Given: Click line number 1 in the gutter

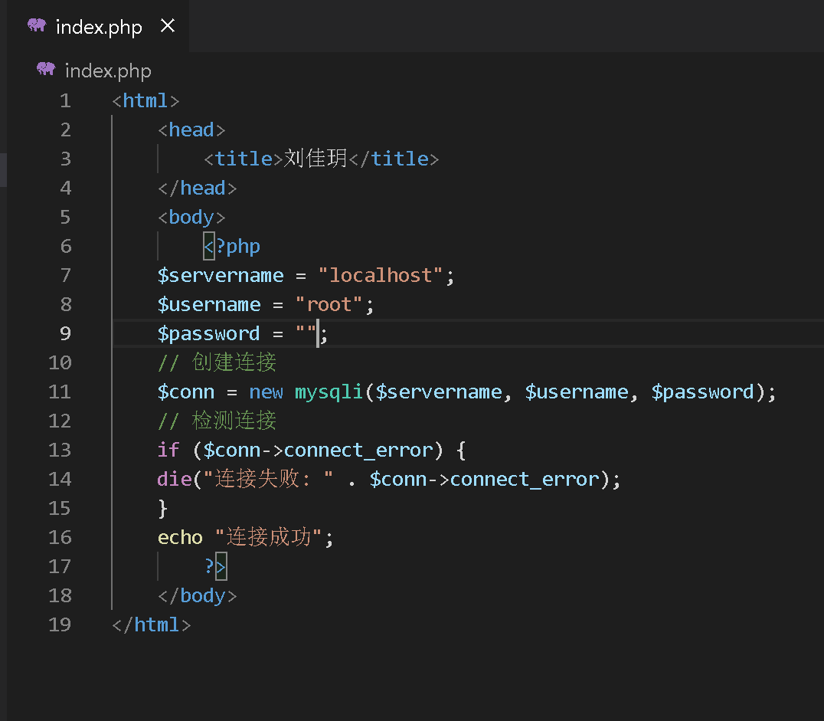Looking at the screenshot, I should [x=64, y=100].
